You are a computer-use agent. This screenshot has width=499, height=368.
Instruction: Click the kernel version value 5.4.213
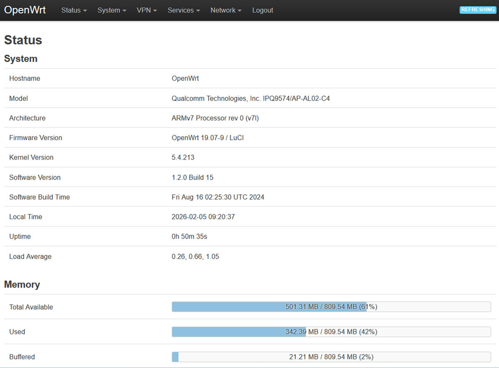(x=183, y=158)
